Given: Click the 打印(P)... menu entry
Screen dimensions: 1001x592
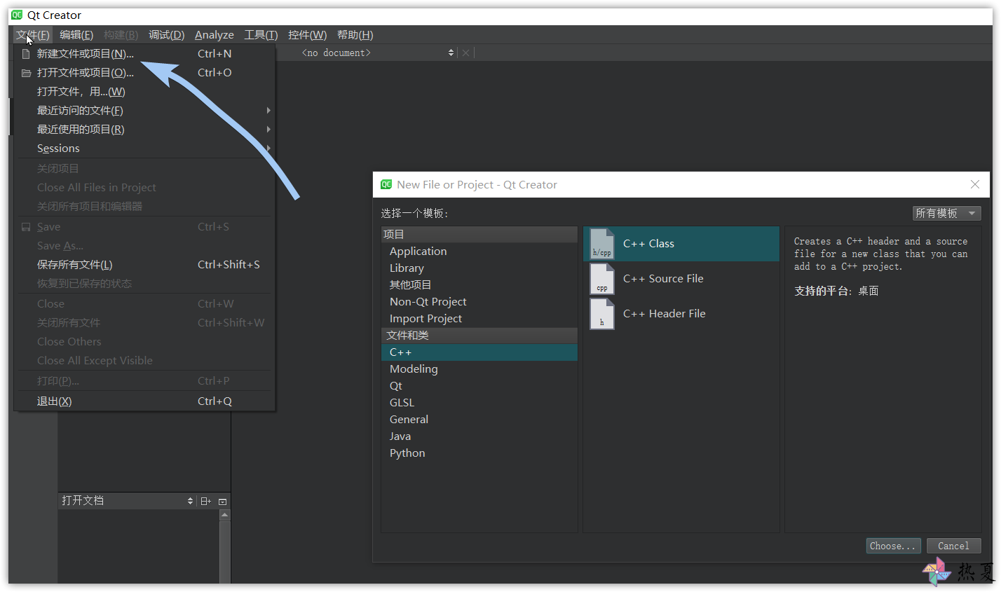Looking at the screenshot, I should 144,381.
